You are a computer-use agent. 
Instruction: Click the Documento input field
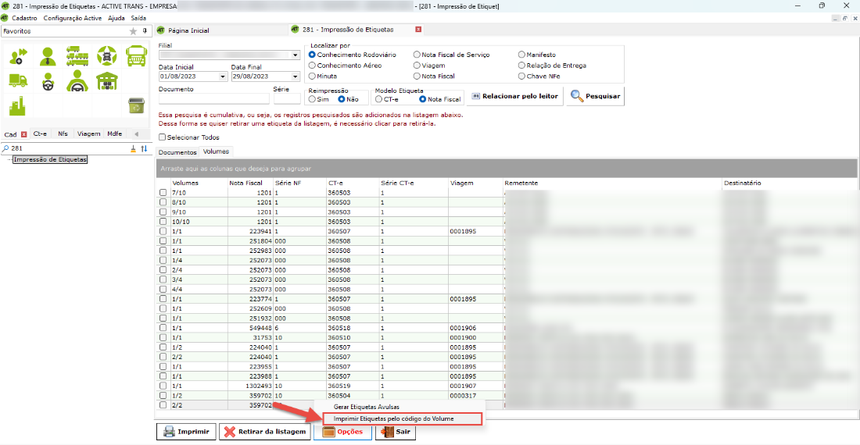coord(214,98)
